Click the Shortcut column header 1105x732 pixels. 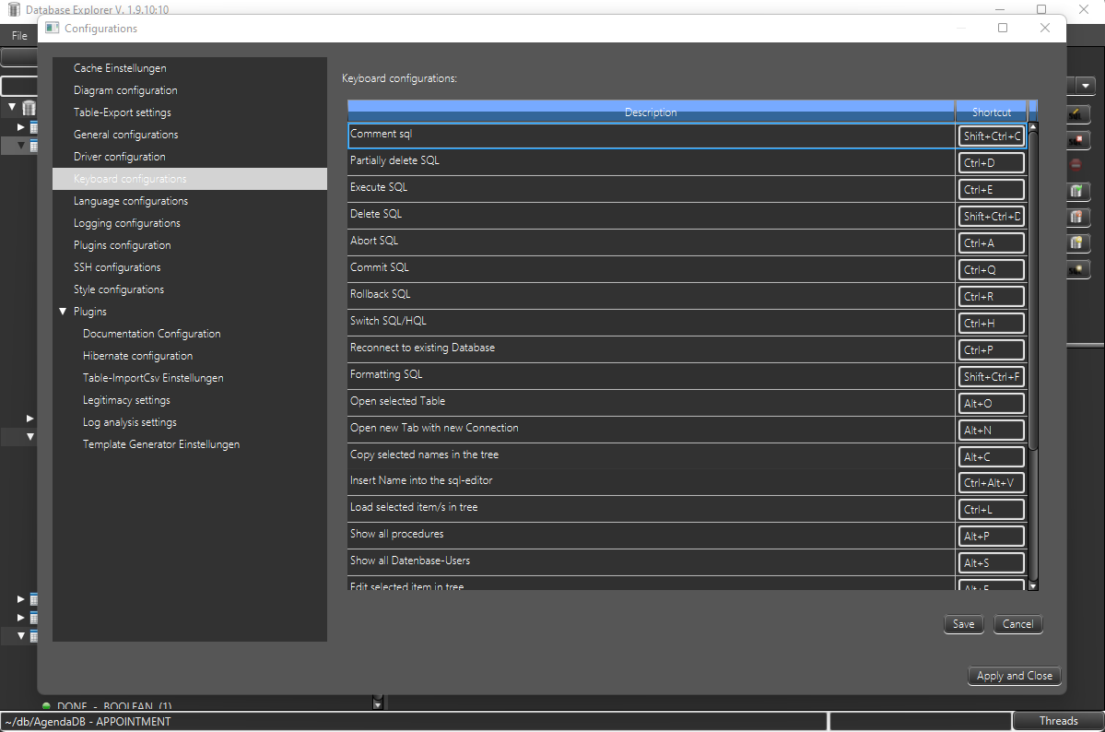click(x=991, y=112)
